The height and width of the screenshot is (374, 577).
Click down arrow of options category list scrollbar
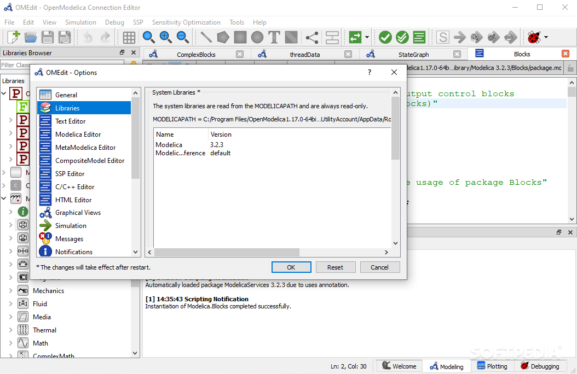[x=135, y=252]
